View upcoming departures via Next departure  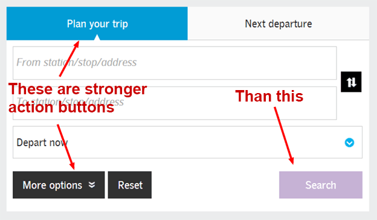[x=278, y=24]
